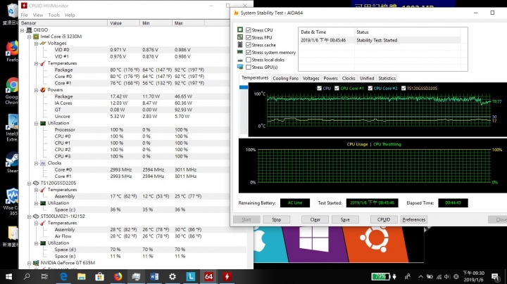
Task: Click Sensor column header
Action: pos(63,23)
